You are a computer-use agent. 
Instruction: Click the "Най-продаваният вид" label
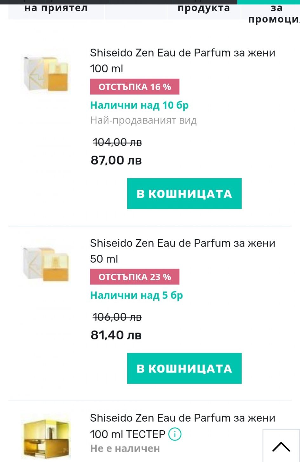click(x=143, y=120)
